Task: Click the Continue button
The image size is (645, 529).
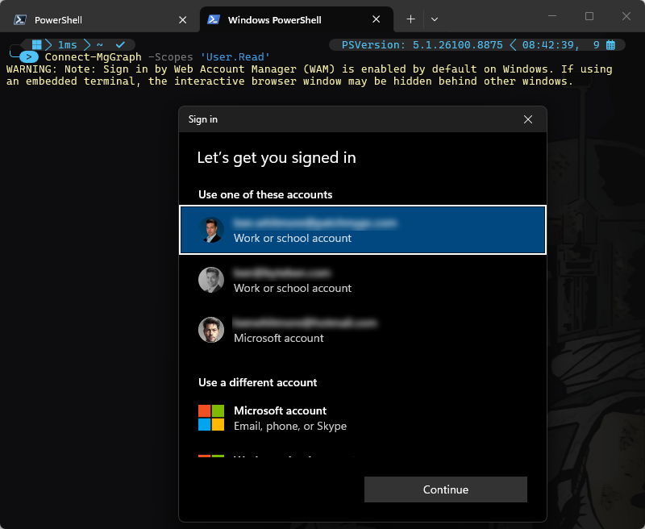Action: (x=446, y=489)
